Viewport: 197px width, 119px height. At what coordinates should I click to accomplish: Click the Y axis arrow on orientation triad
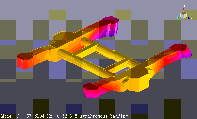[188, 18]
